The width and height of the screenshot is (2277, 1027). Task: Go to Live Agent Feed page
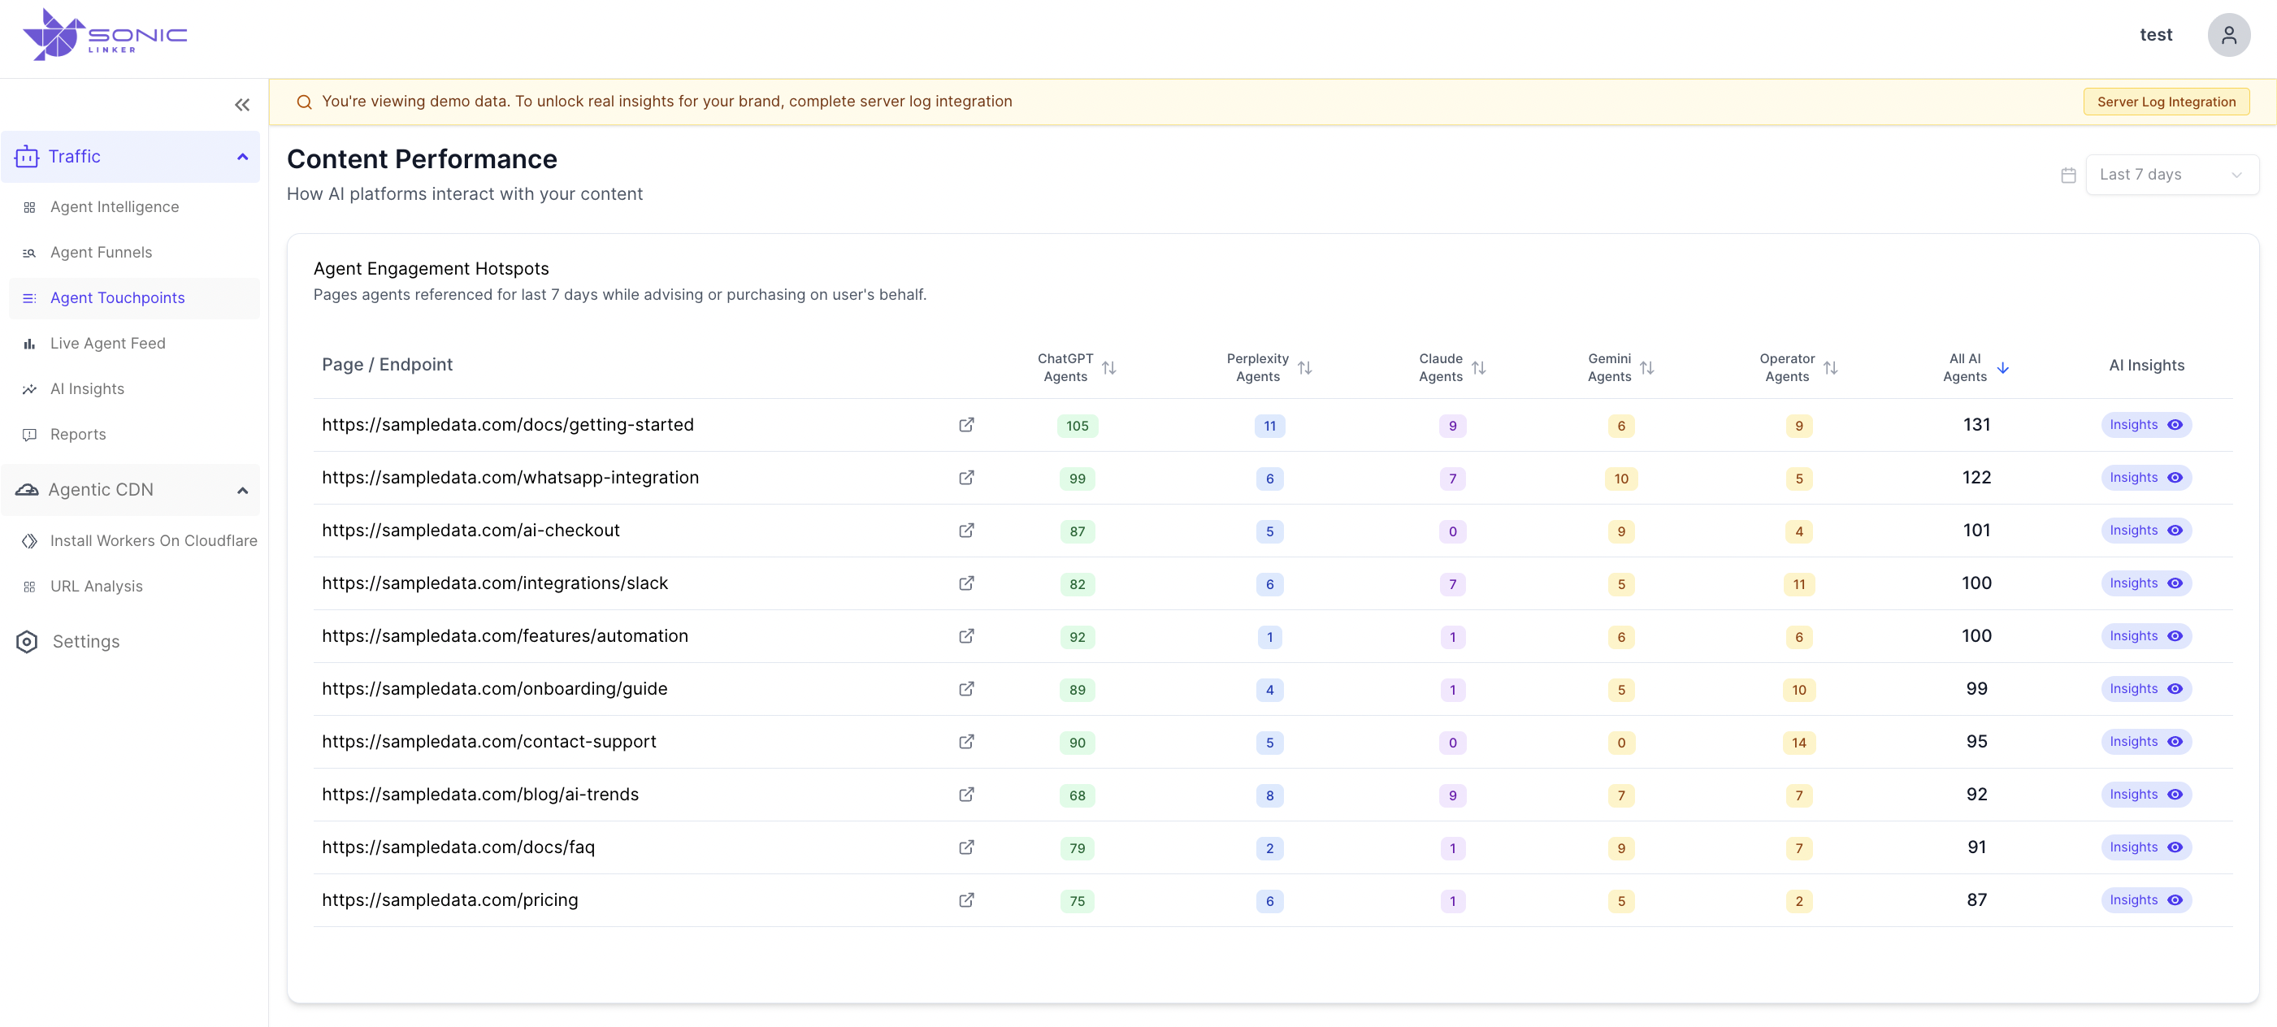107,344
